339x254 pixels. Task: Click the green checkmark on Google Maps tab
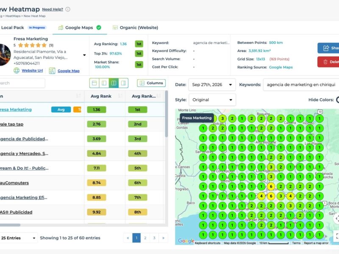pos(99,28)
